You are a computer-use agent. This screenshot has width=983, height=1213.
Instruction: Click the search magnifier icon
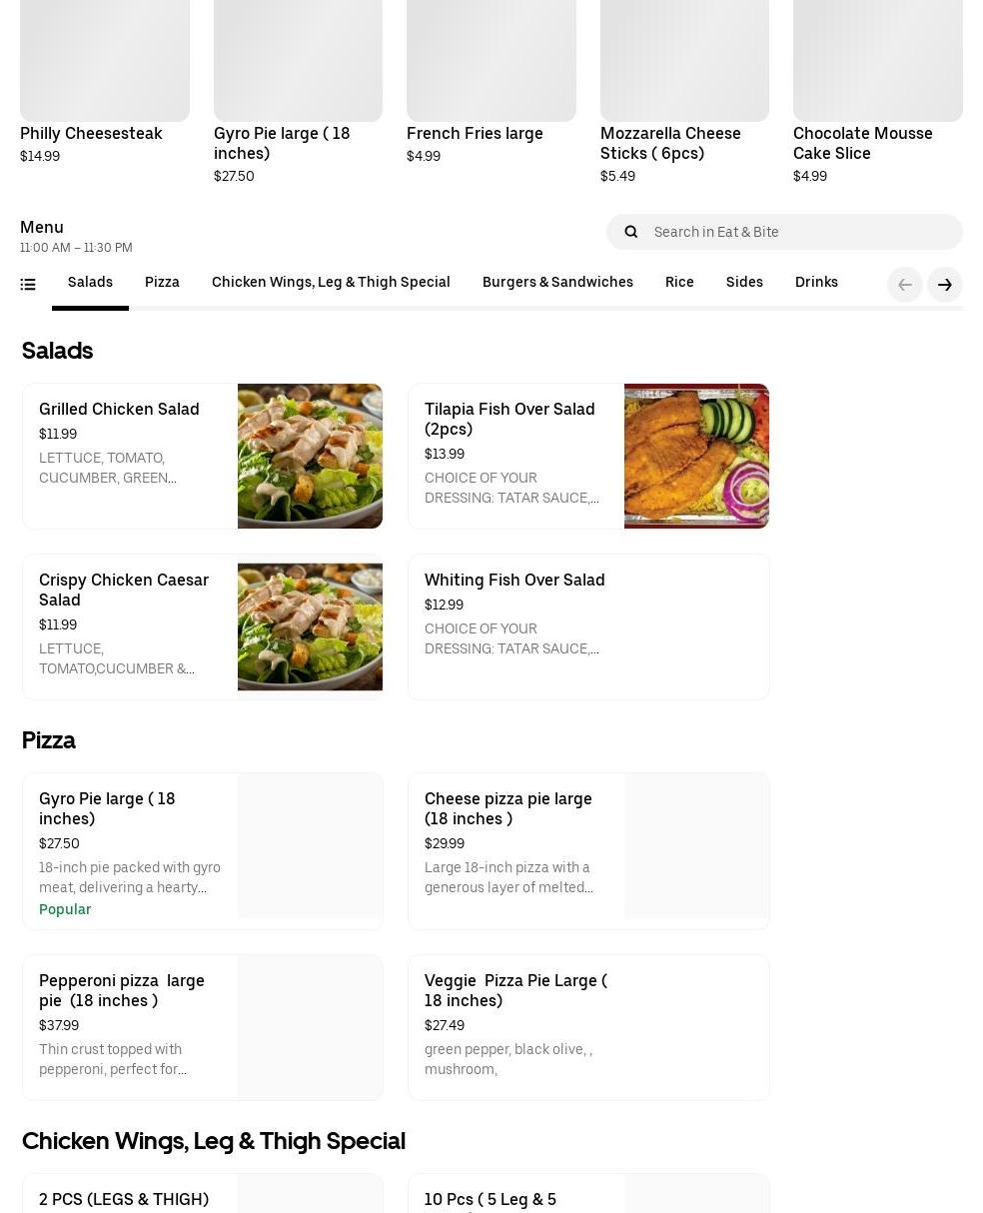631,232
